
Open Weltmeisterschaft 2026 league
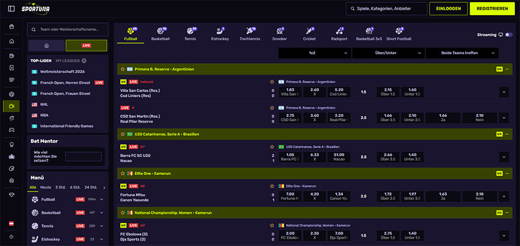click(63, 72)
